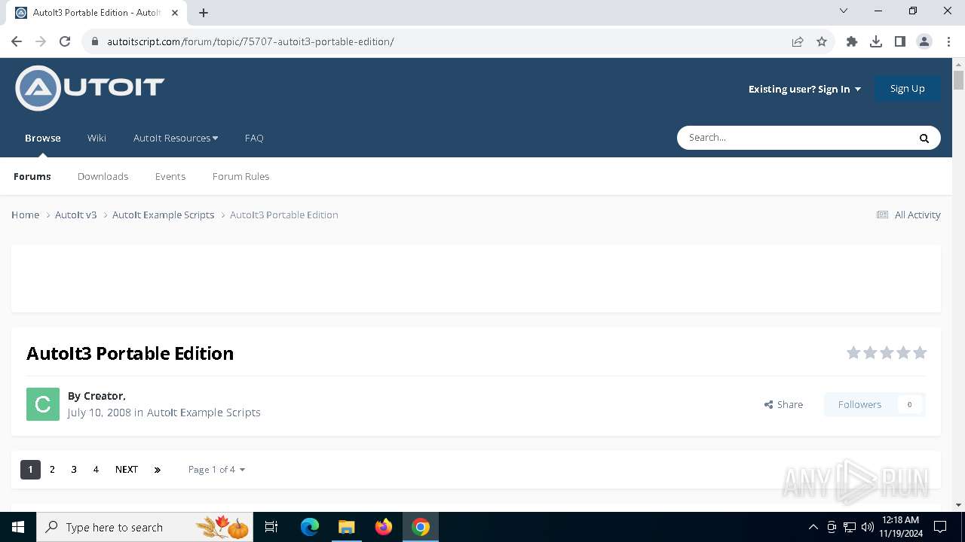Go to page 2 of the topic
This screenshot has height=542, width=965.
52,470
